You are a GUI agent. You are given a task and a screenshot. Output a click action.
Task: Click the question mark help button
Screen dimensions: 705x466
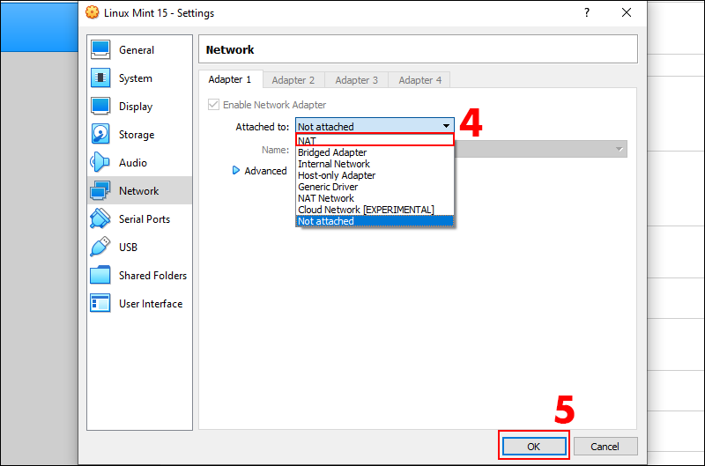(587, 12)
